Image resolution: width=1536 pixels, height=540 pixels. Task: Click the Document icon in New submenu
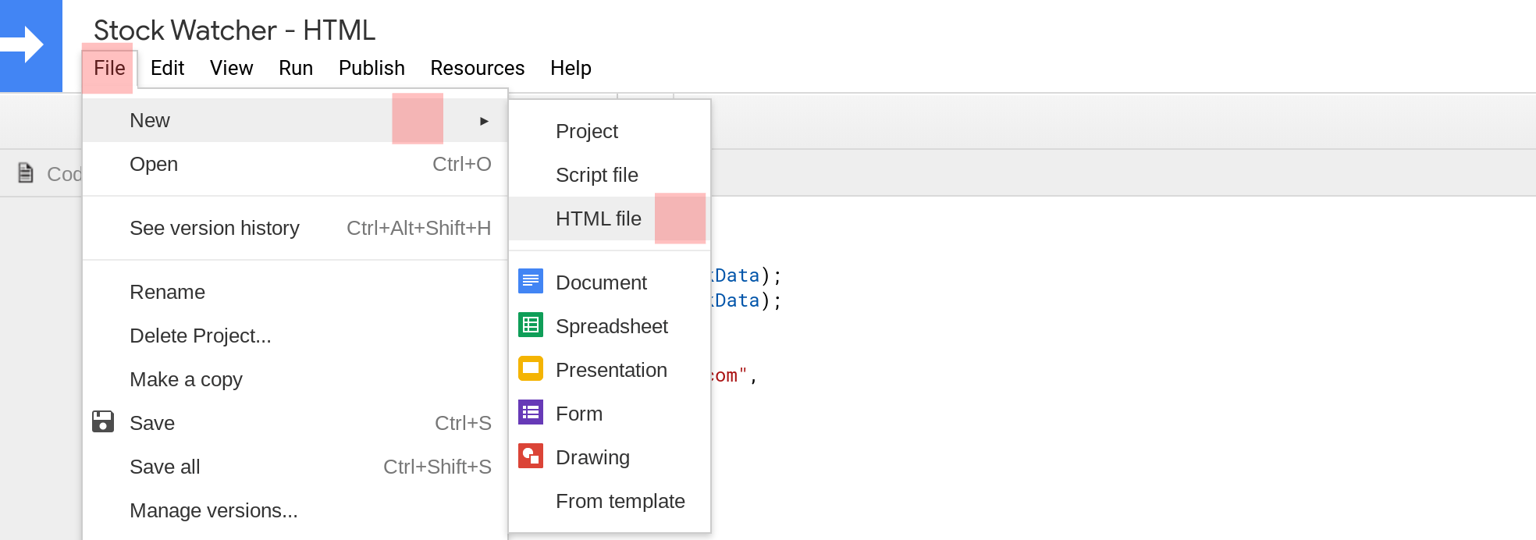531,281
